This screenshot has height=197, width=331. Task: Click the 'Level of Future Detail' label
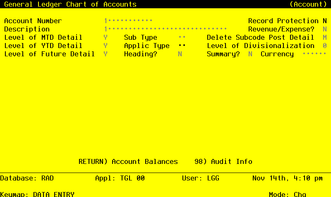(x=49, y=54)
